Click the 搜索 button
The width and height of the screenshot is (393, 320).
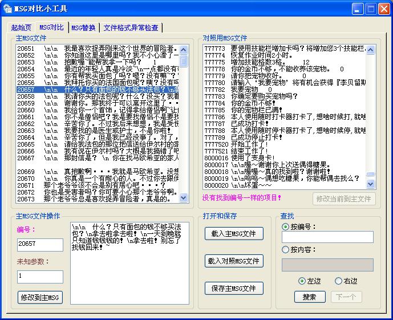(x=310, y=297)
